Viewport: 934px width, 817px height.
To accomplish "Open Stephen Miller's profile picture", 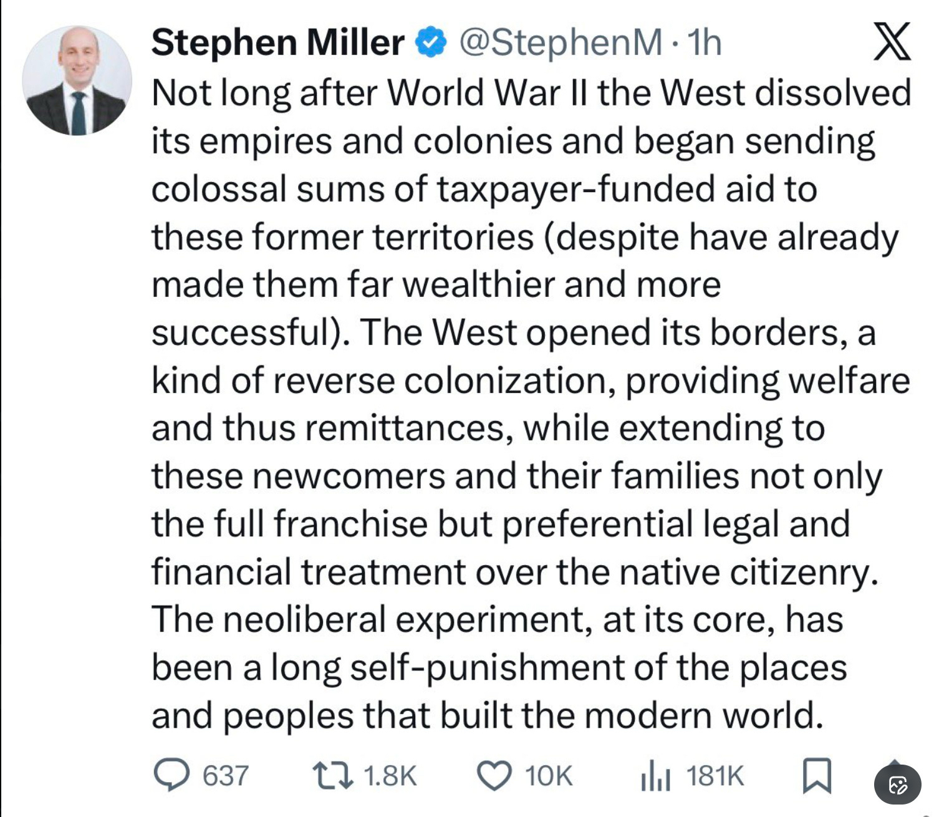I will tap(77, 80).
